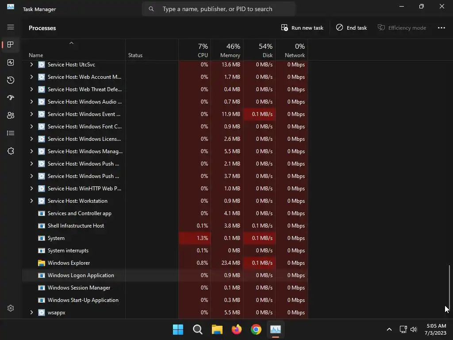The width and height of the screenshot is (453, 340).
Task: Open the Users page icon
Action: 11,116
